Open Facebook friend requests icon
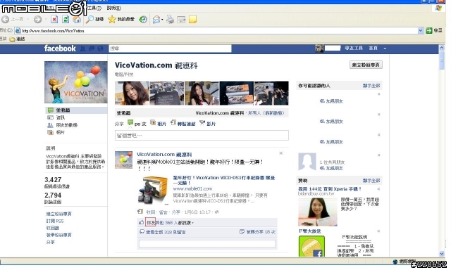Viewport: 451px width, 270px height. 82,49
